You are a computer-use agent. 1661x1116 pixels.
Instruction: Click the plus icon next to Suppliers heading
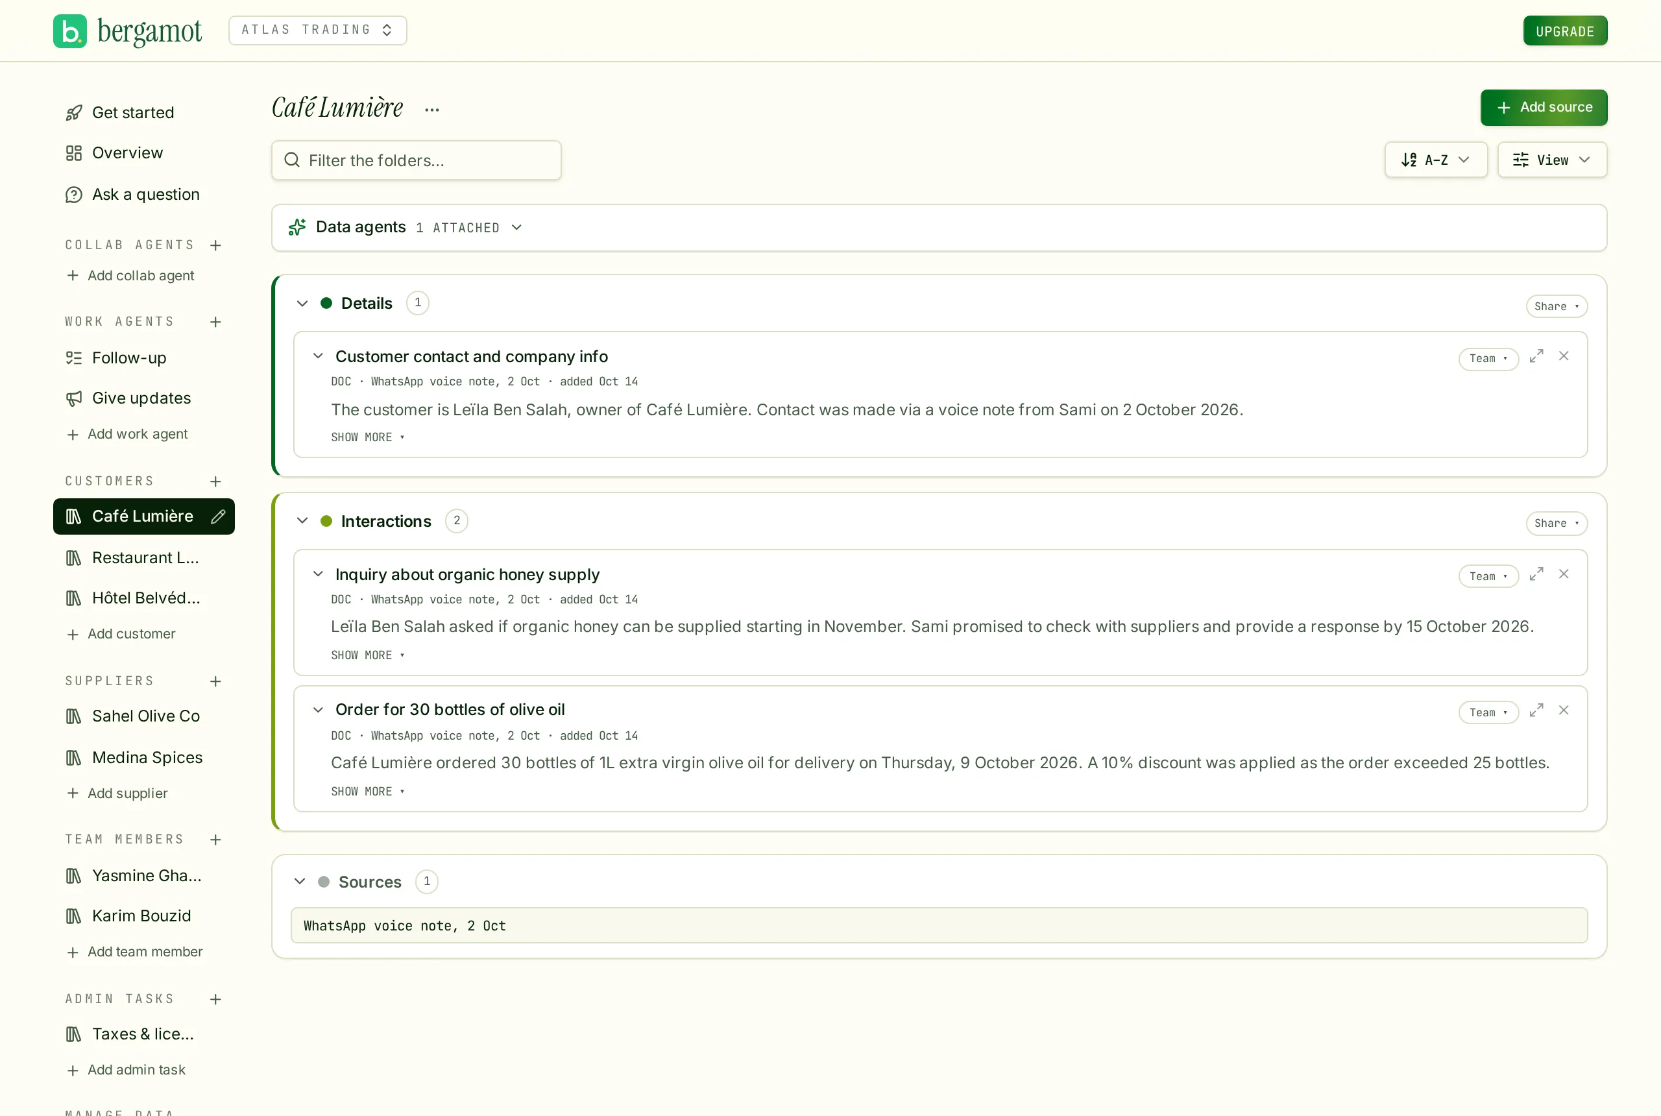point(215,682)
